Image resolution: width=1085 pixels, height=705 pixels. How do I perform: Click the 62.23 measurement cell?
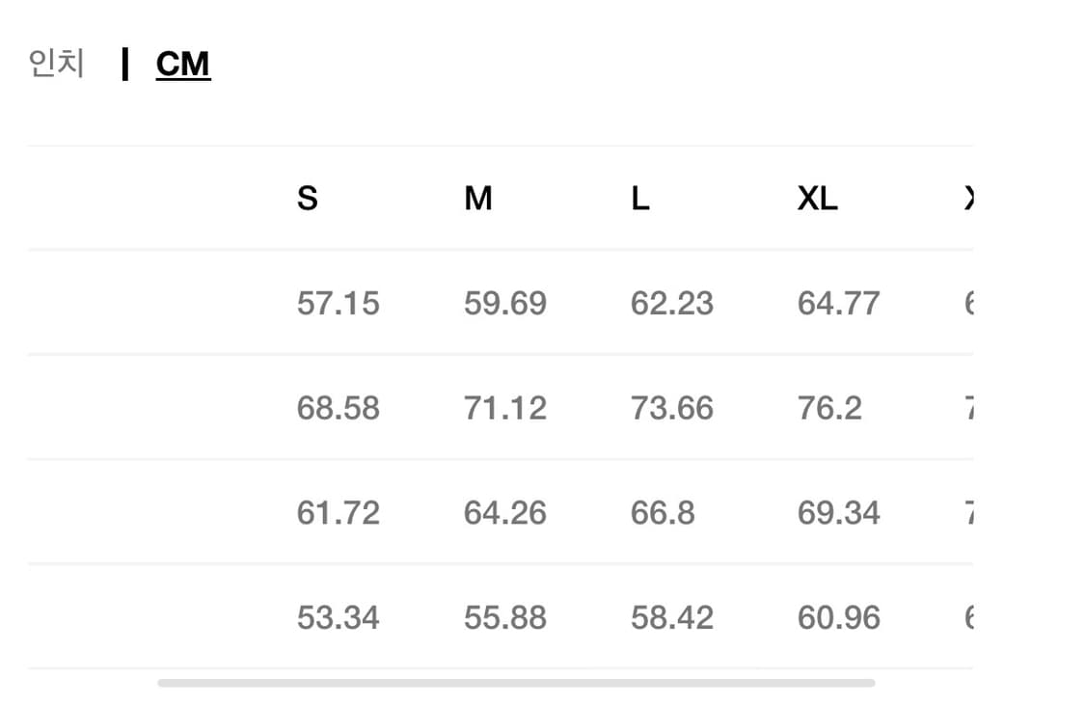(x=671, y=304)
